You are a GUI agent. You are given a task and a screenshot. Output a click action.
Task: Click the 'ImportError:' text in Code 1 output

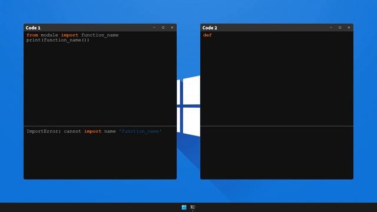pos(44,131)
